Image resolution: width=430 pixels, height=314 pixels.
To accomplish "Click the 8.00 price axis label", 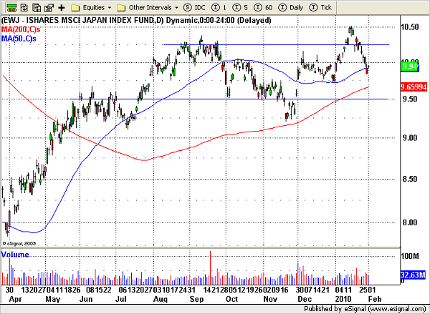I will pyautogui.click(x=410, y=222).
